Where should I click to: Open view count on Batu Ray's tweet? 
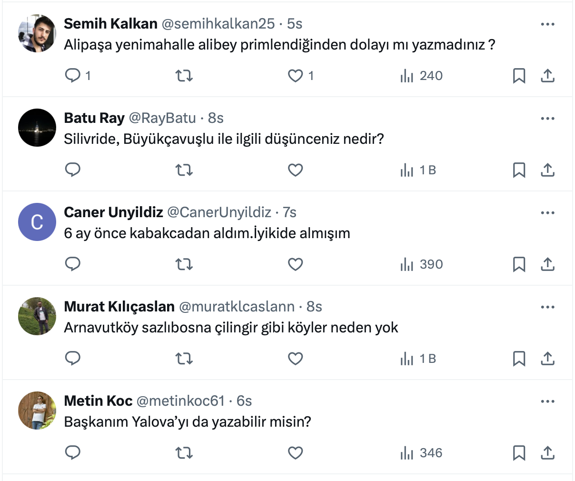click(x=418, y=170)
